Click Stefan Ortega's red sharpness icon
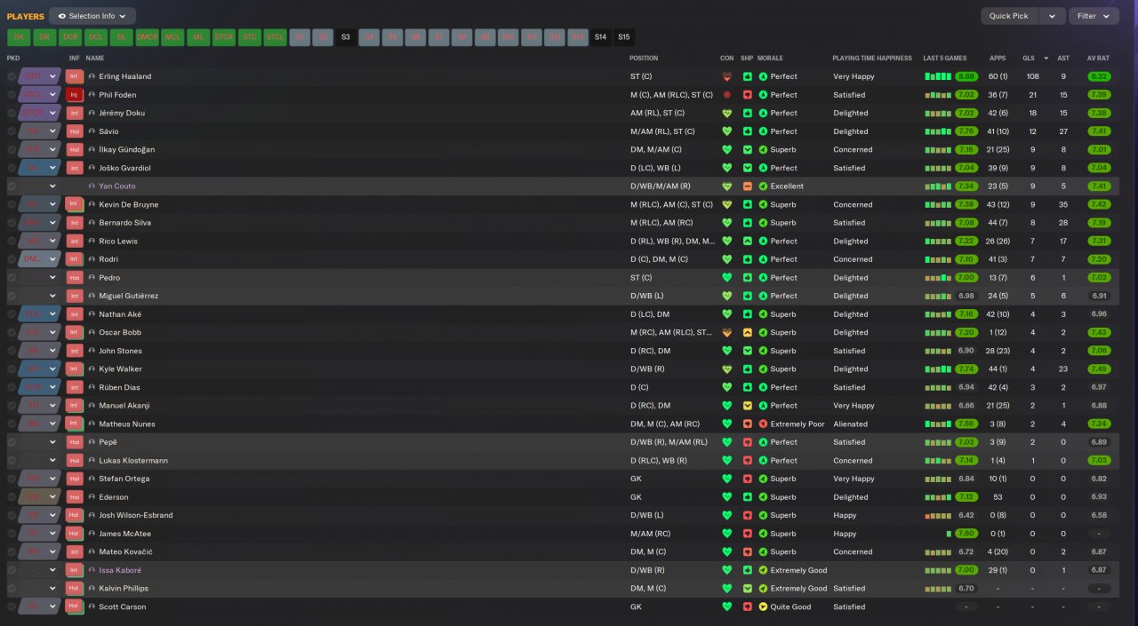 coord(748,479)
